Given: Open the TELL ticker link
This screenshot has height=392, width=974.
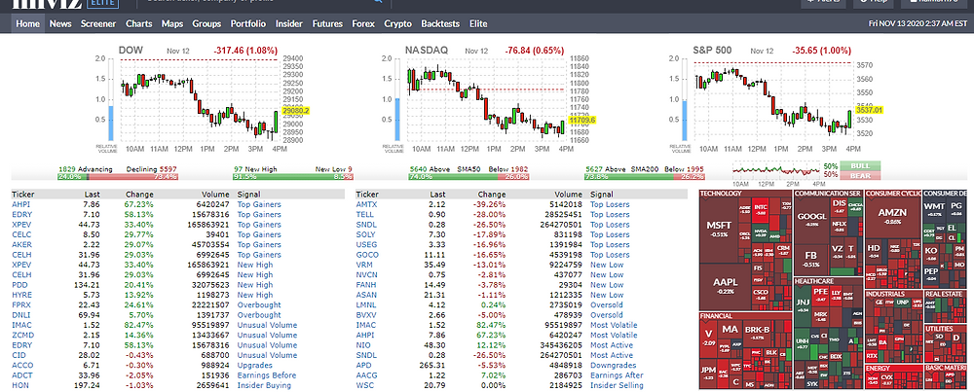Looking at the screenshot, I should pos(364,214).
